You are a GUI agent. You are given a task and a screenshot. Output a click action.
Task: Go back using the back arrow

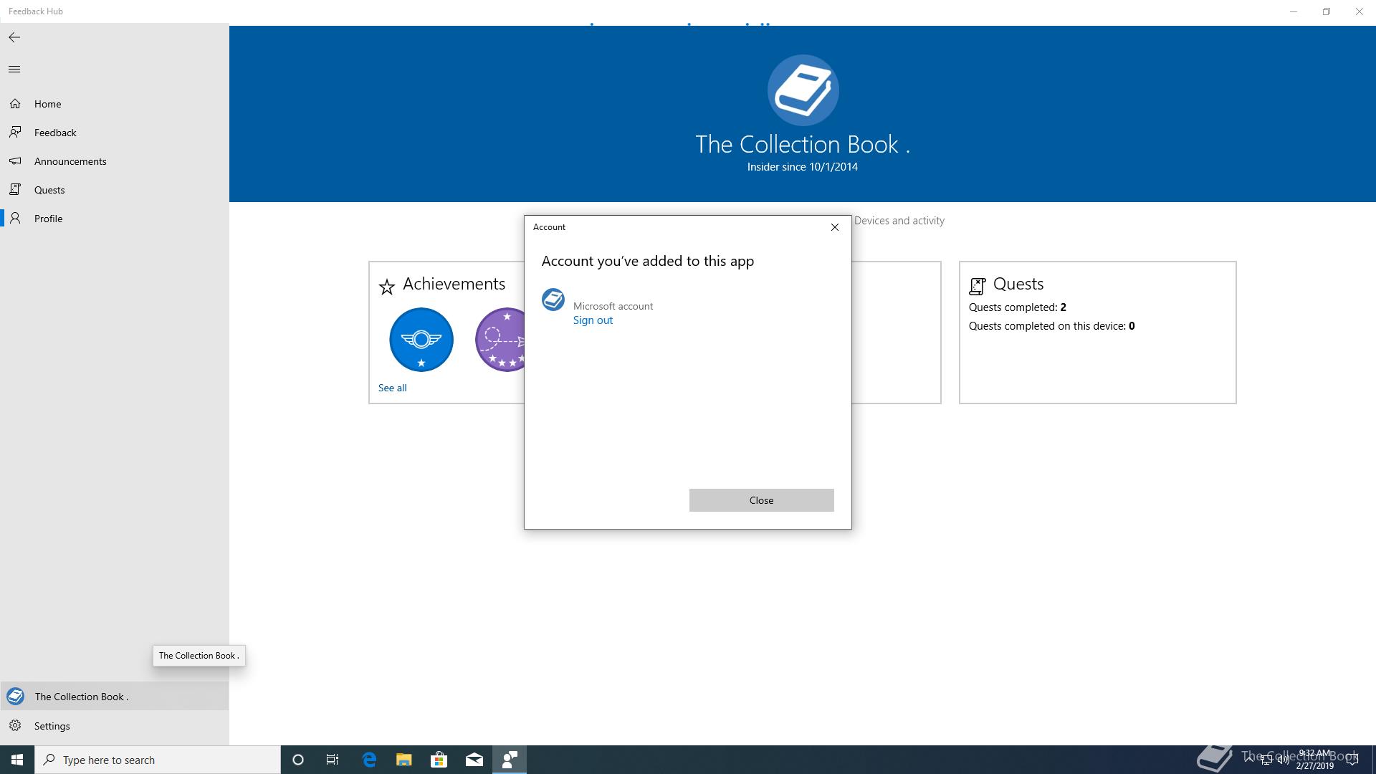click(14, 37)
